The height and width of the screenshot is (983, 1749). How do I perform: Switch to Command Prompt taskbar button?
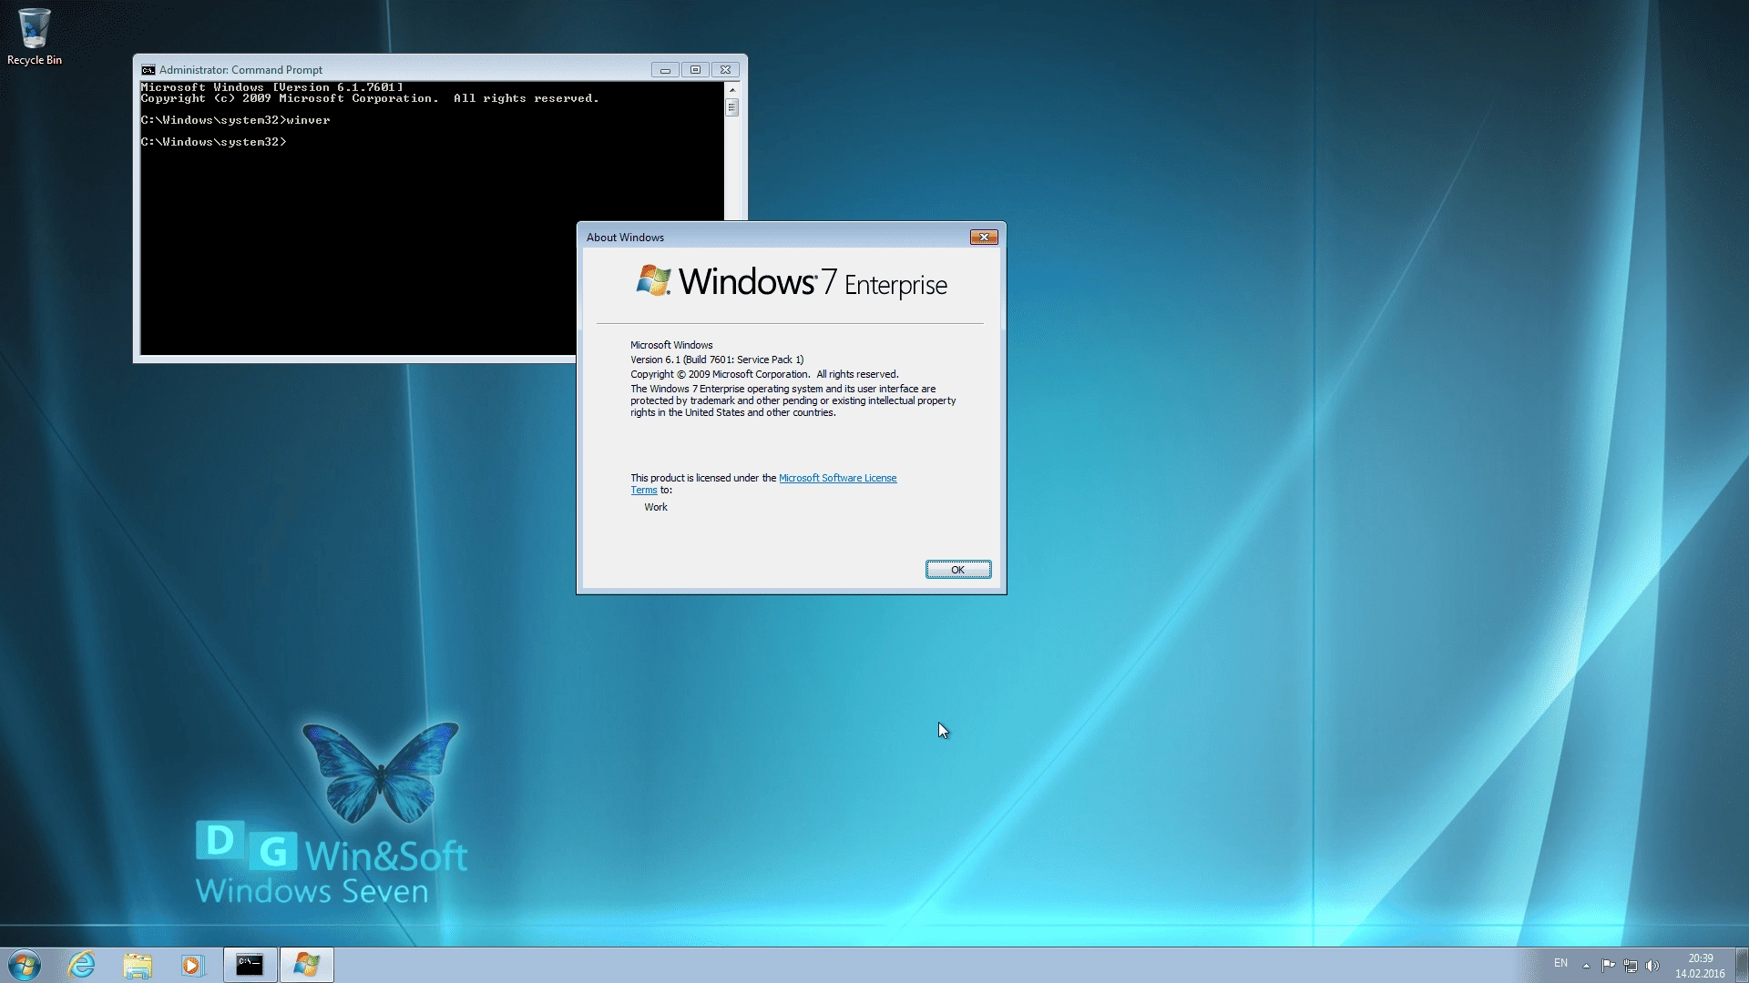pyautogui.click(x=250, y=965)
